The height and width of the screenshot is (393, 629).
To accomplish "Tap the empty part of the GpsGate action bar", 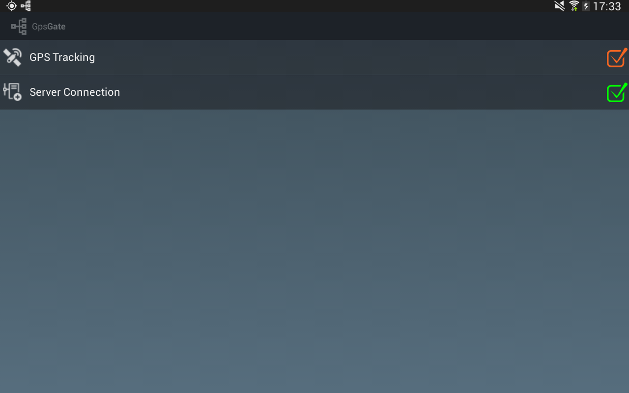I will pyautogui.click(x=344, y=27).
